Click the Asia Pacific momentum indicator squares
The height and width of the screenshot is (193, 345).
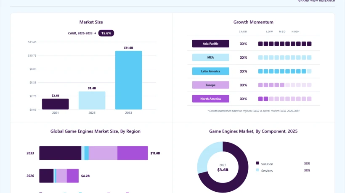[285, 44]
